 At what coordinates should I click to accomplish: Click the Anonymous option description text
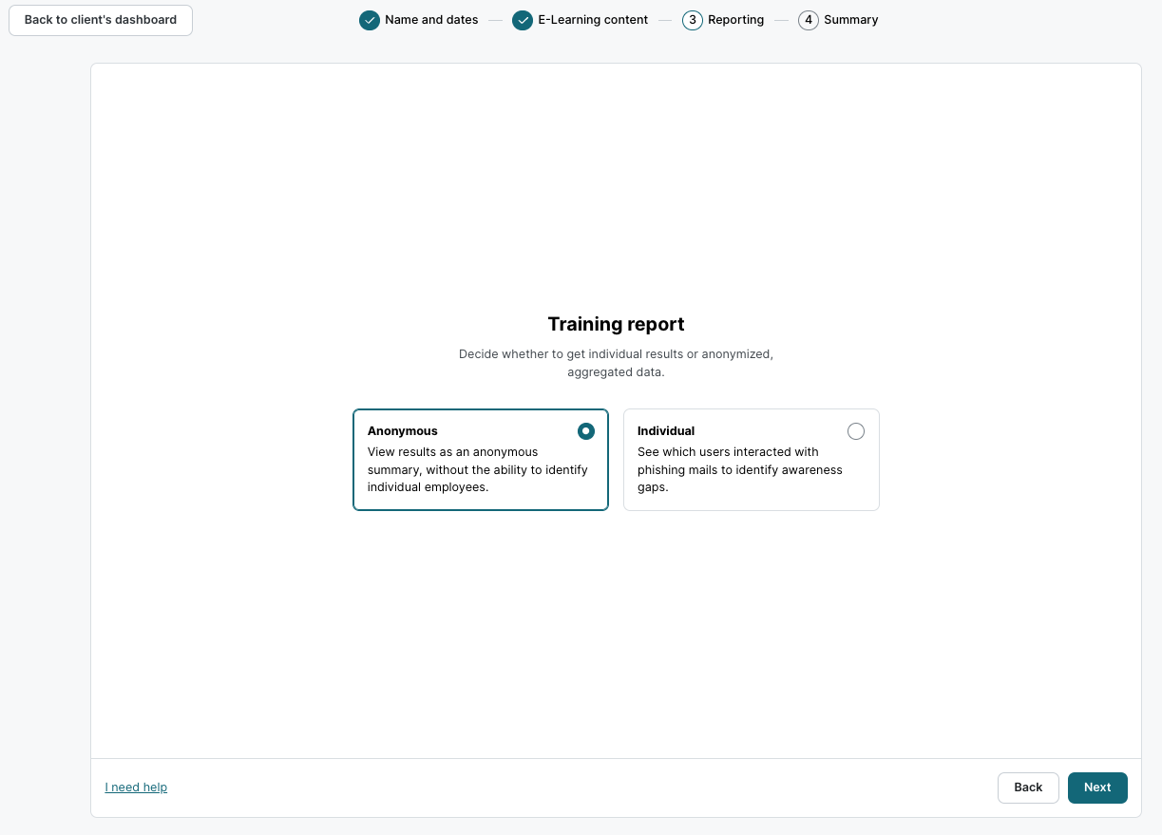point(477,469)
